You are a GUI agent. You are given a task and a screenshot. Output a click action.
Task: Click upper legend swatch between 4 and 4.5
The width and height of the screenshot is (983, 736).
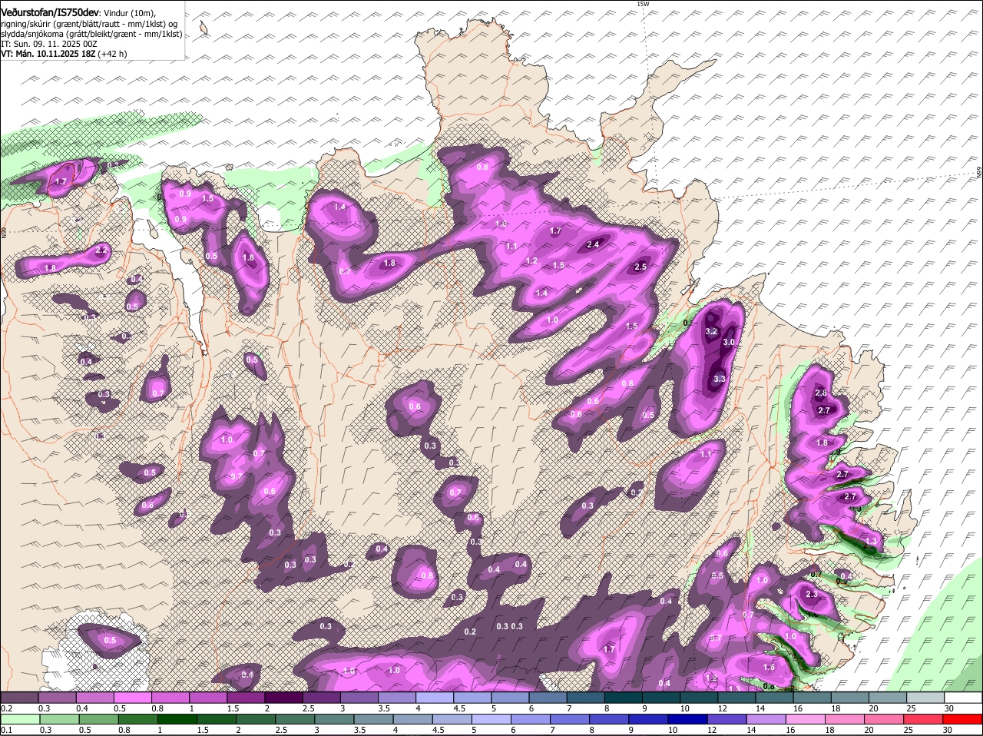(x=435, y=698)
